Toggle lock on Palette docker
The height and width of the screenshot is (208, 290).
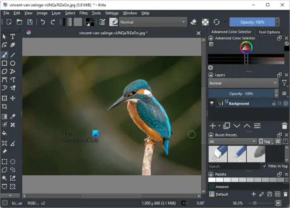[211, 175]
